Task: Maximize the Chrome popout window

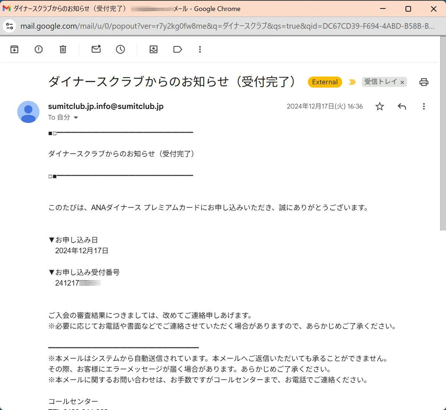Action: (408, 9)
